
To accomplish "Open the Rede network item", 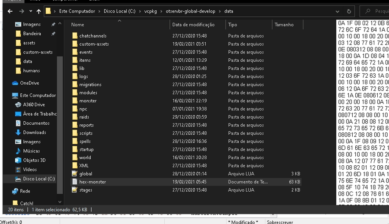I will click(x=25, y=191).
